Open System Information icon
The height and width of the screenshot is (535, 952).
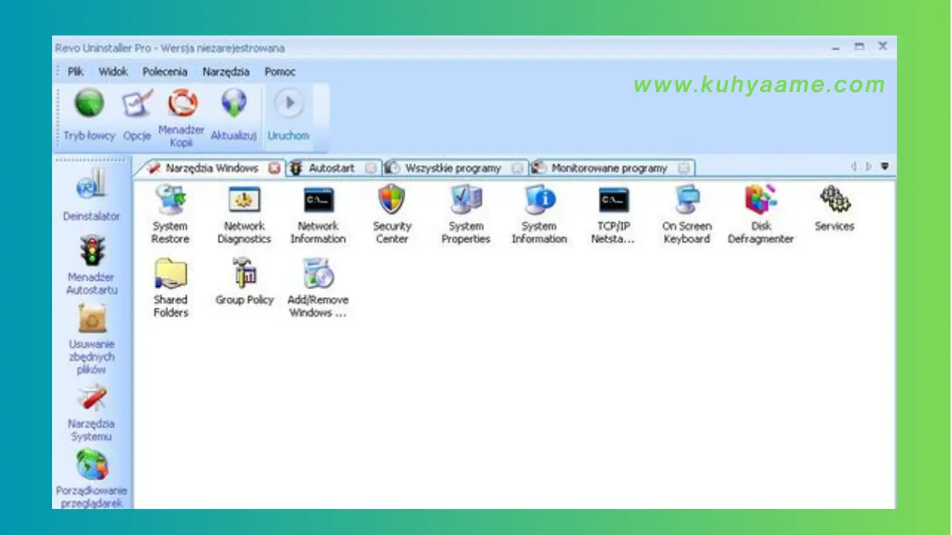click(x=539, y=214)
